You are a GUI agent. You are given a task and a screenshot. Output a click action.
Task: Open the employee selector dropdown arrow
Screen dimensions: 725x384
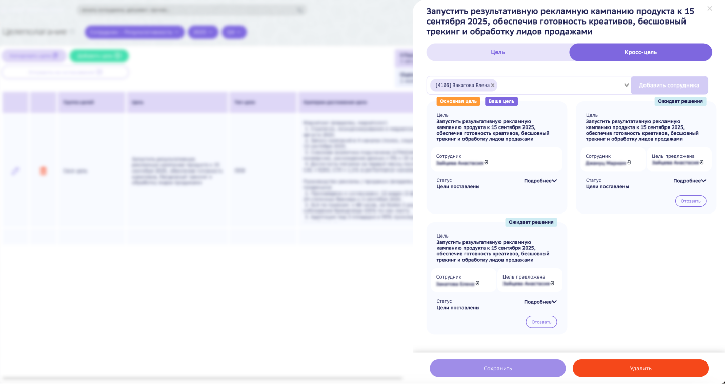click(626, 86)
